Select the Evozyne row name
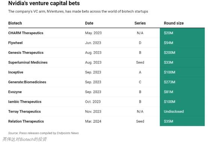Screen dimensions: 208x144 [15, 92]
